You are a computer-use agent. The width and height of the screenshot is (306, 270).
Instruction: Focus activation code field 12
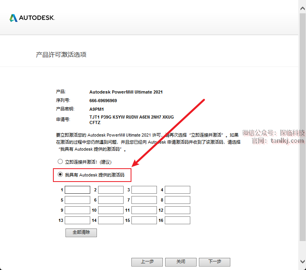pyautogui.click(x=178, y=210)
